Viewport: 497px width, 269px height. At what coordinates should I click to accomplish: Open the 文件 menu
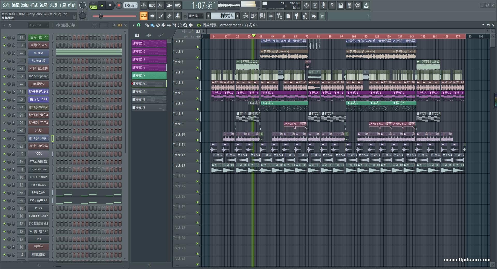tap(6, 5)
